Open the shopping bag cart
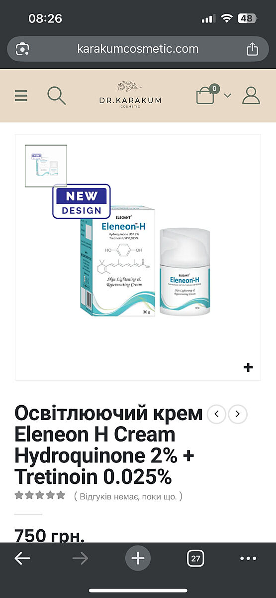The image size is (276, 598). [x=206, y=95]
